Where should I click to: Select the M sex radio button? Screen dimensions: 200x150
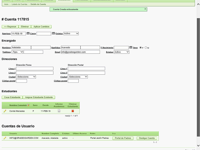pos(146,48)
